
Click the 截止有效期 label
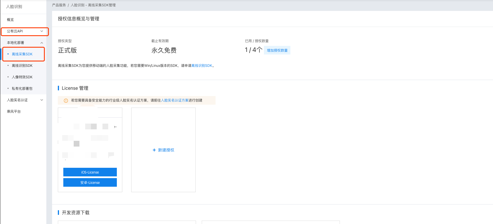160,41
